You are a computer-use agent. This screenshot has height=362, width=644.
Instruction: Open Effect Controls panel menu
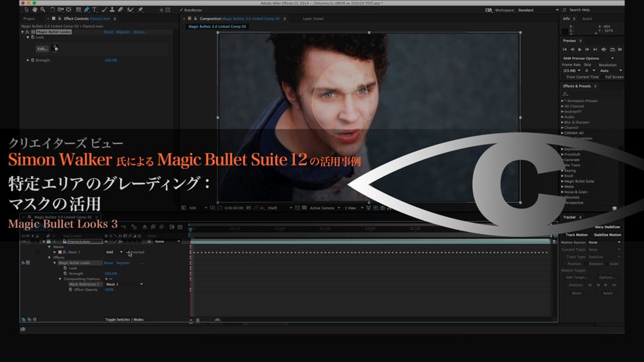pyautogui.click(x=115, y=19)
